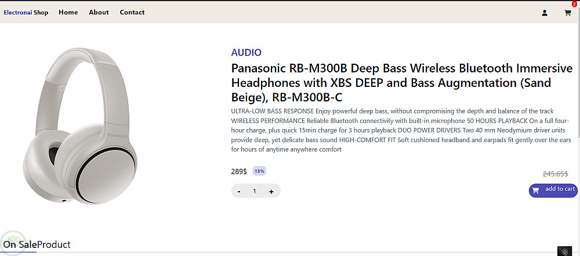Select the AUDIO category link
The width and height of the screenshot is (580, 256).
[246, 52]
